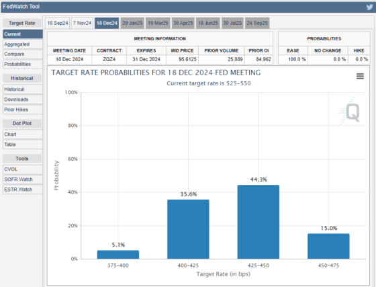Open the chart hamburger menu icon
This screenshot has width=376, height=287.
[x=360, y=77]
